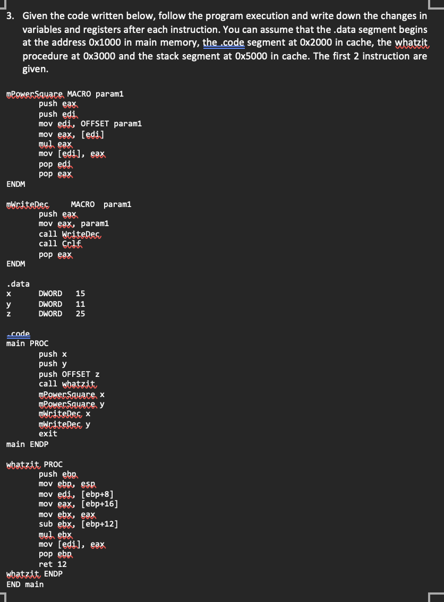Click the "END main" directive
This screenshot has height=602, width=444.
coord(25,584)
